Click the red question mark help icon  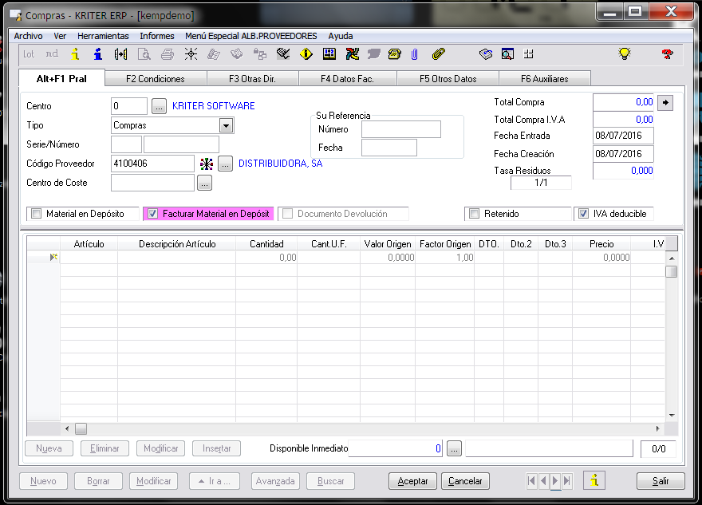(x=667, y=54)
